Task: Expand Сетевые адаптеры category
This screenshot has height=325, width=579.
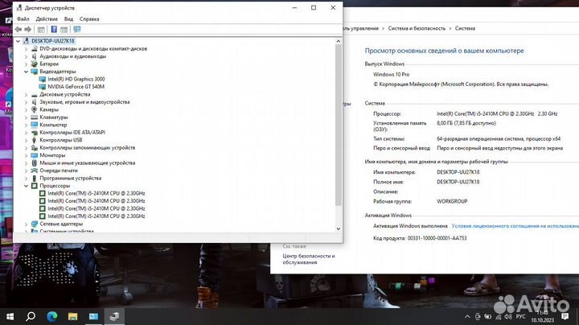Action: [26, 224]
